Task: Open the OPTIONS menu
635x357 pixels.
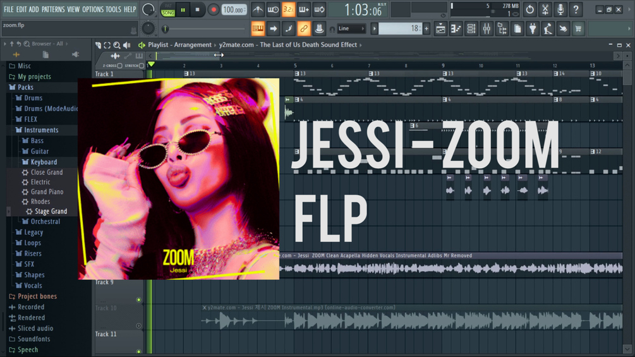Action: [93, 9]
